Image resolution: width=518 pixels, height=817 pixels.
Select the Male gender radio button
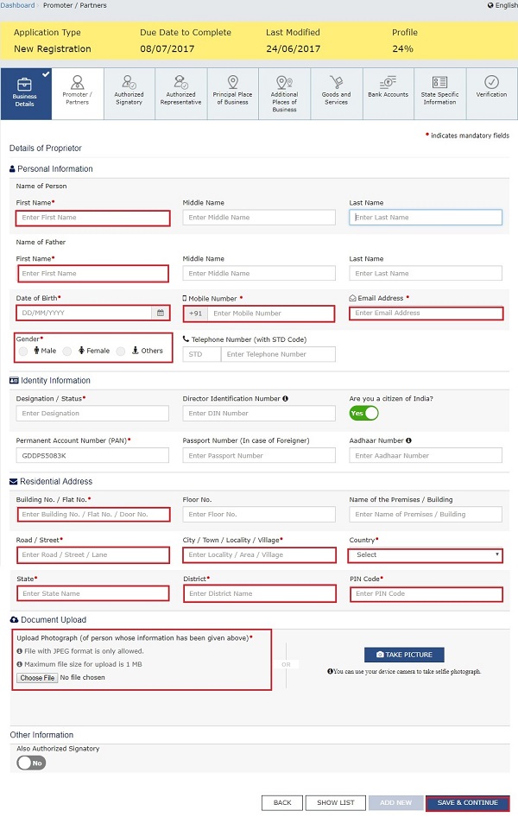click(x=22, y=351)
